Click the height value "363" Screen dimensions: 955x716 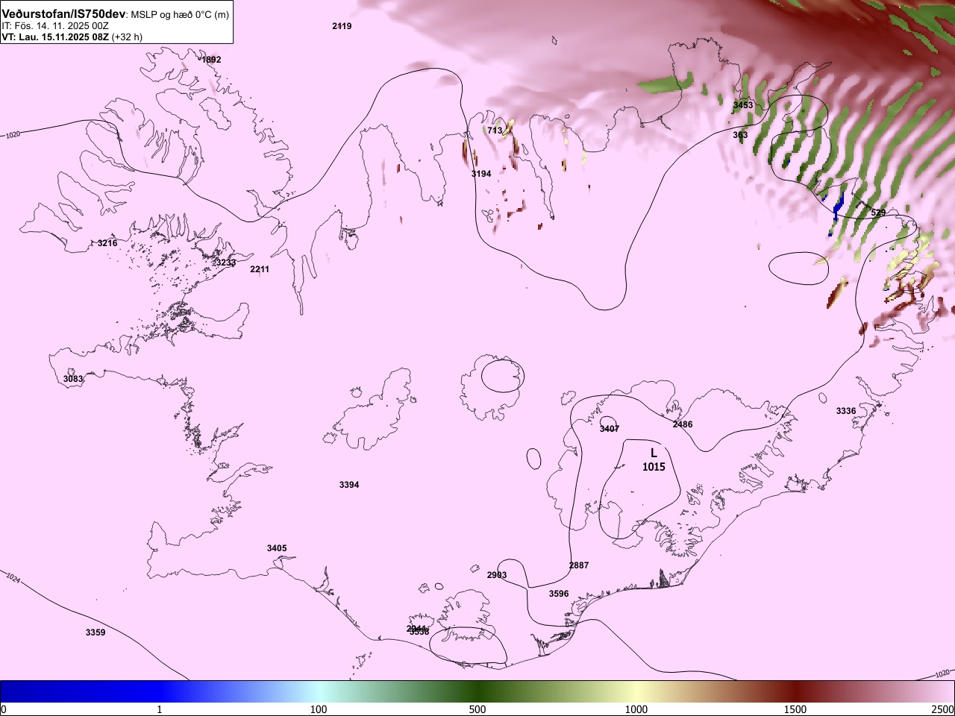click(x=740, y=135)
